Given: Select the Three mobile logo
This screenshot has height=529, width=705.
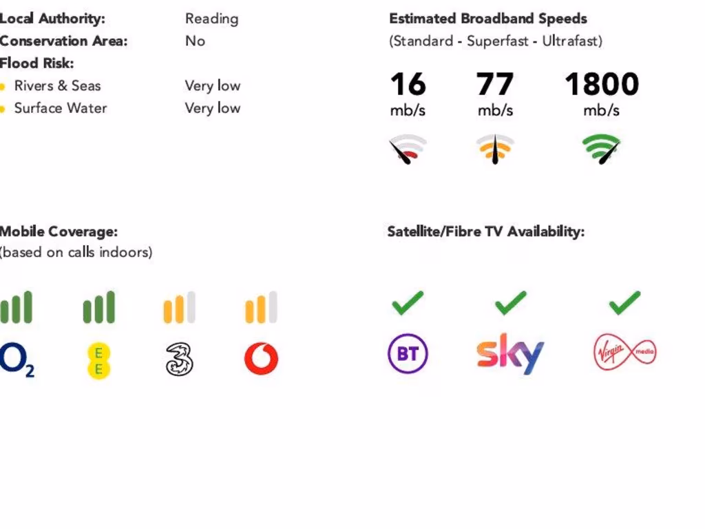Looking at the screenshot, I should coord(179,359).
